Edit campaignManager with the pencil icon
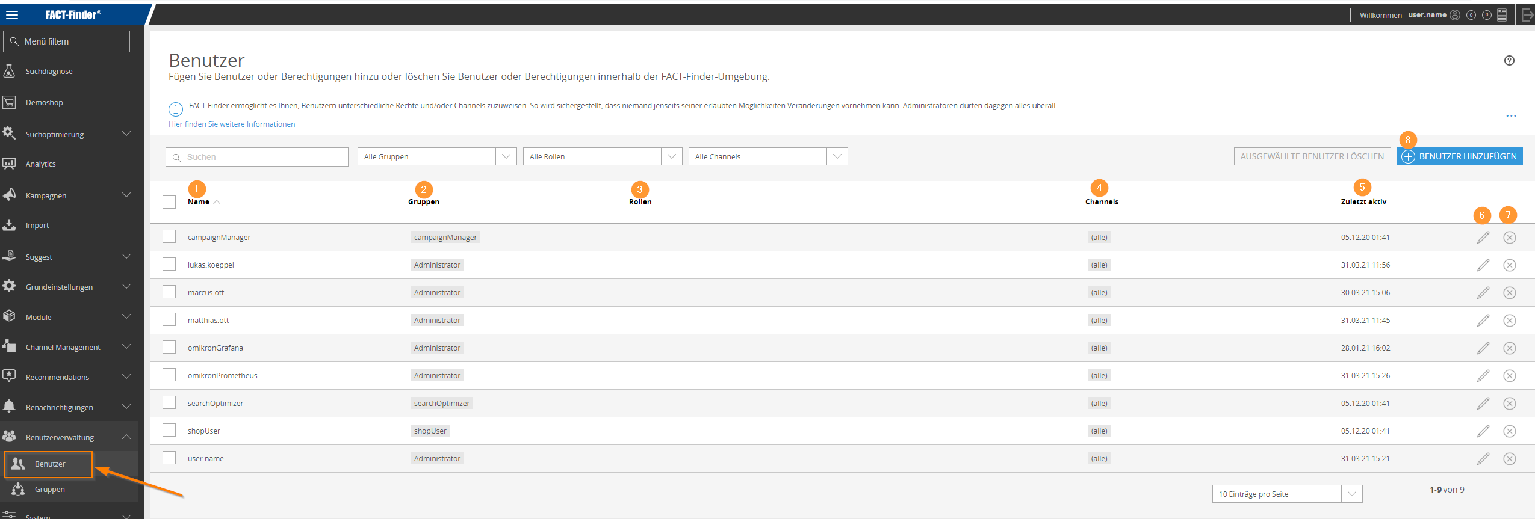The image size is (1535, 519). (1483, 238)
